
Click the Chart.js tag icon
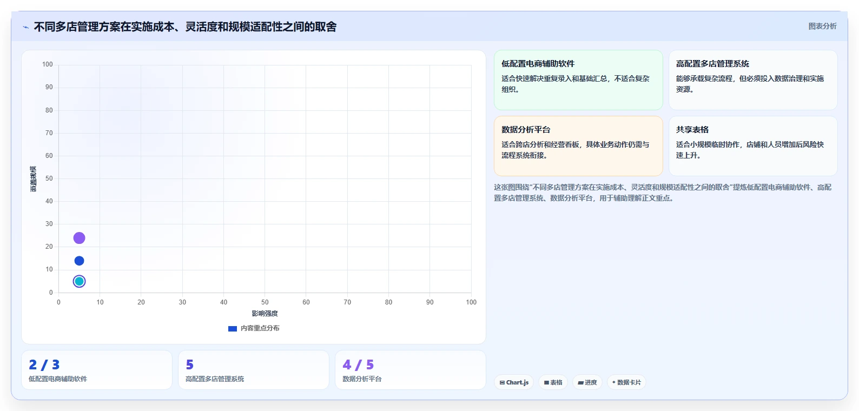(502, 382)
